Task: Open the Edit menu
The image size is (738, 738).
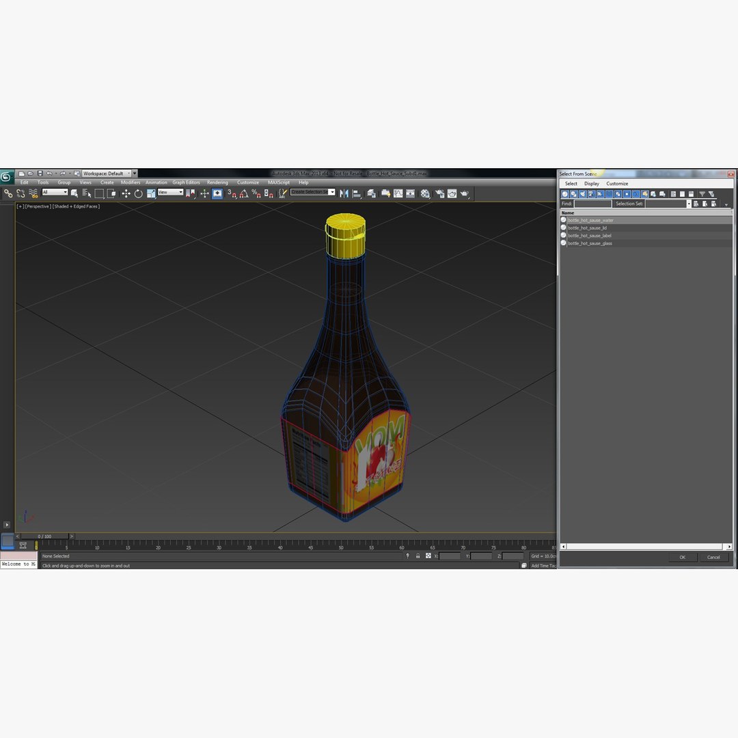Action: point(24,182)
